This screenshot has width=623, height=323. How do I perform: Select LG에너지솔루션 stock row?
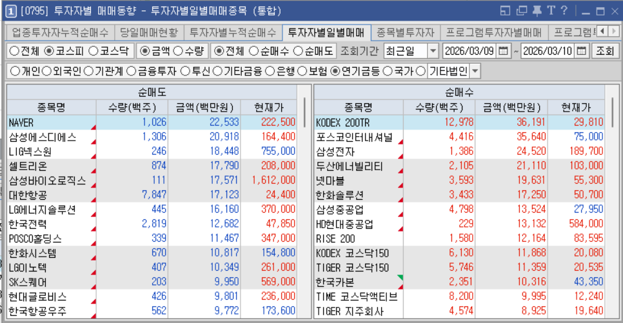[152, 210]
